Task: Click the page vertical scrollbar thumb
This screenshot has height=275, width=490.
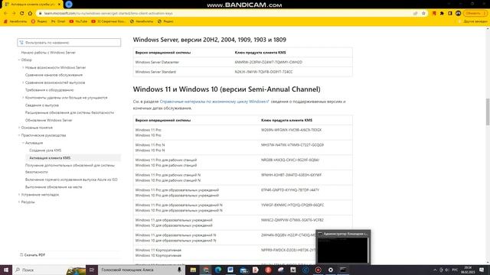Action: 488,112
